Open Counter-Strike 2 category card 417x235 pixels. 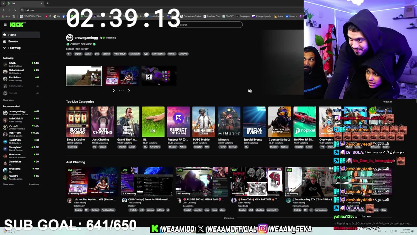pos(280,122)
